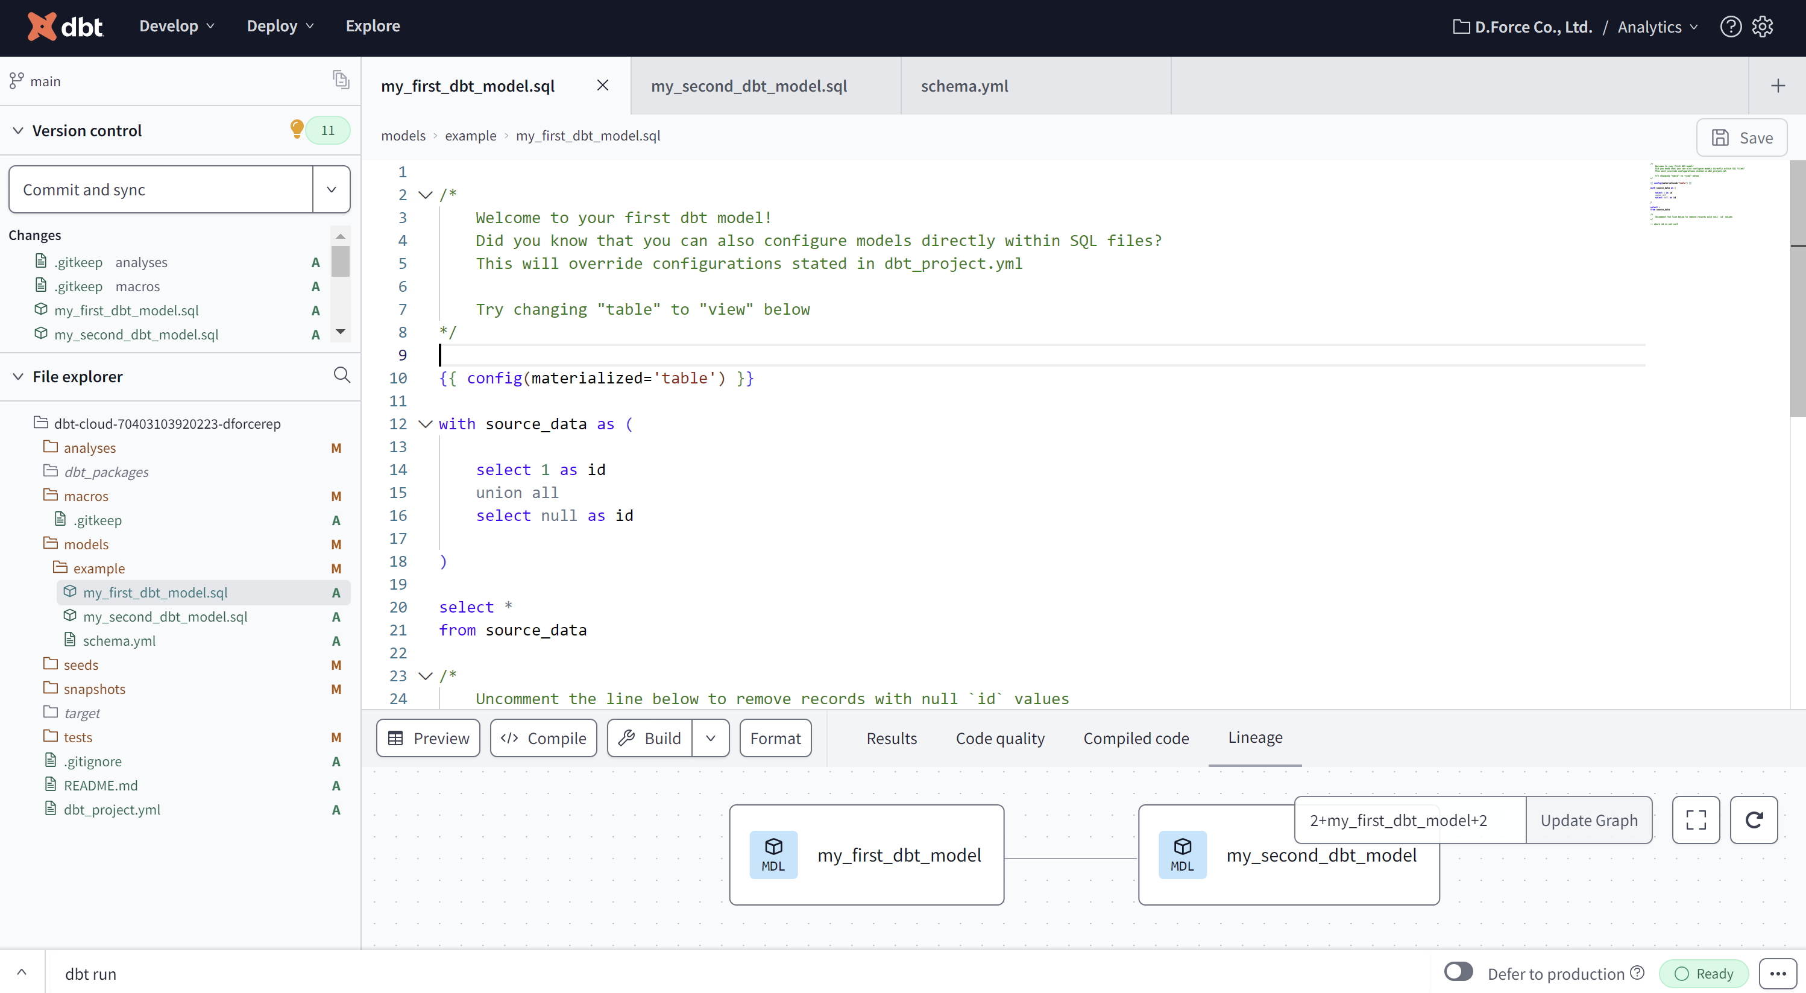Expand the lineage graph to fullscreen

[1696, 820]
